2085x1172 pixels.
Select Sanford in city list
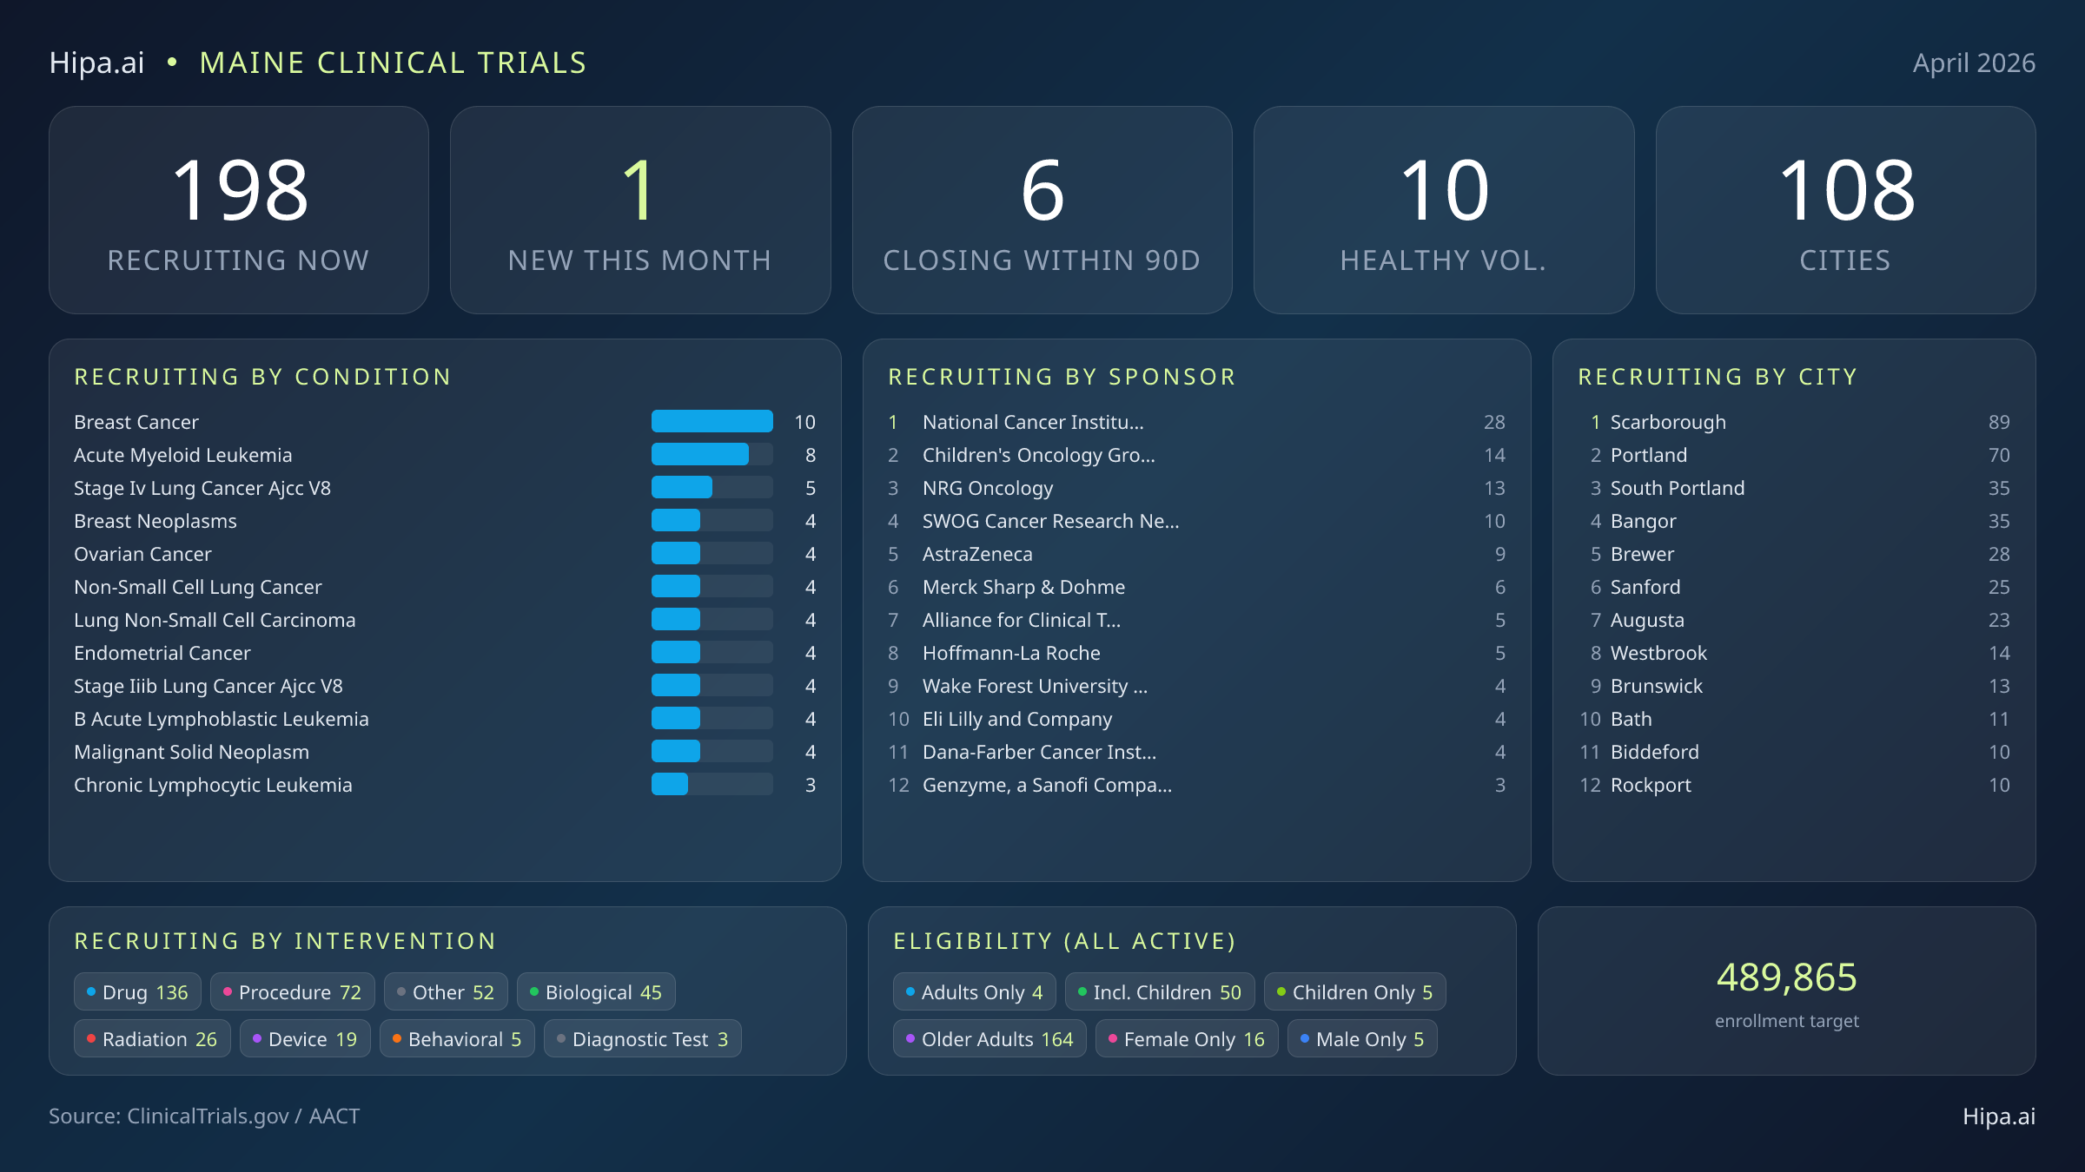1794,587
